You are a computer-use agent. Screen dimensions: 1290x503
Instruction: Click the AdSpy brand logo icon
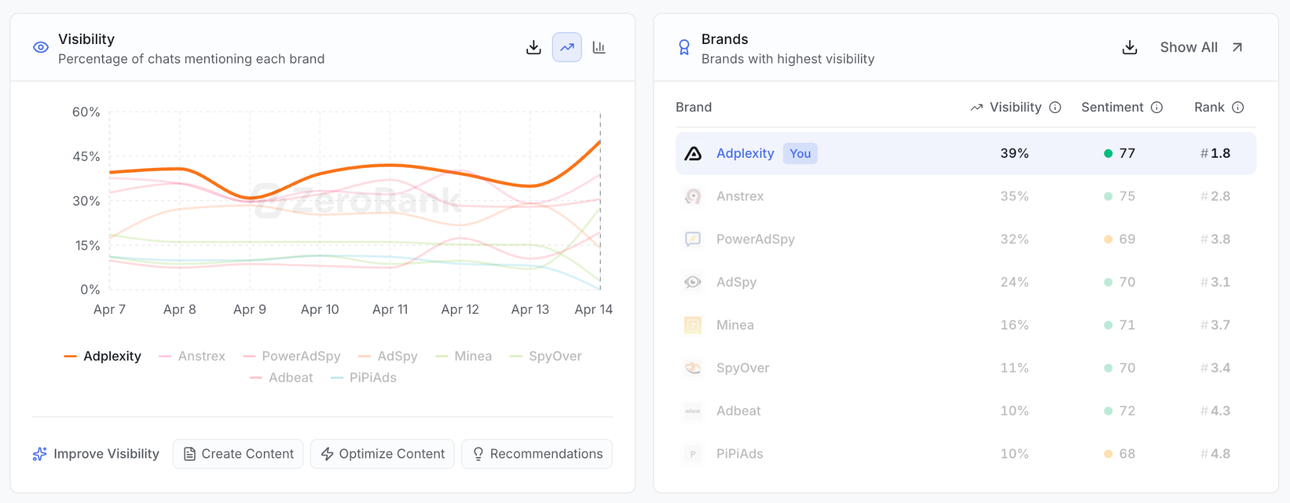click(x=693, y=282)
